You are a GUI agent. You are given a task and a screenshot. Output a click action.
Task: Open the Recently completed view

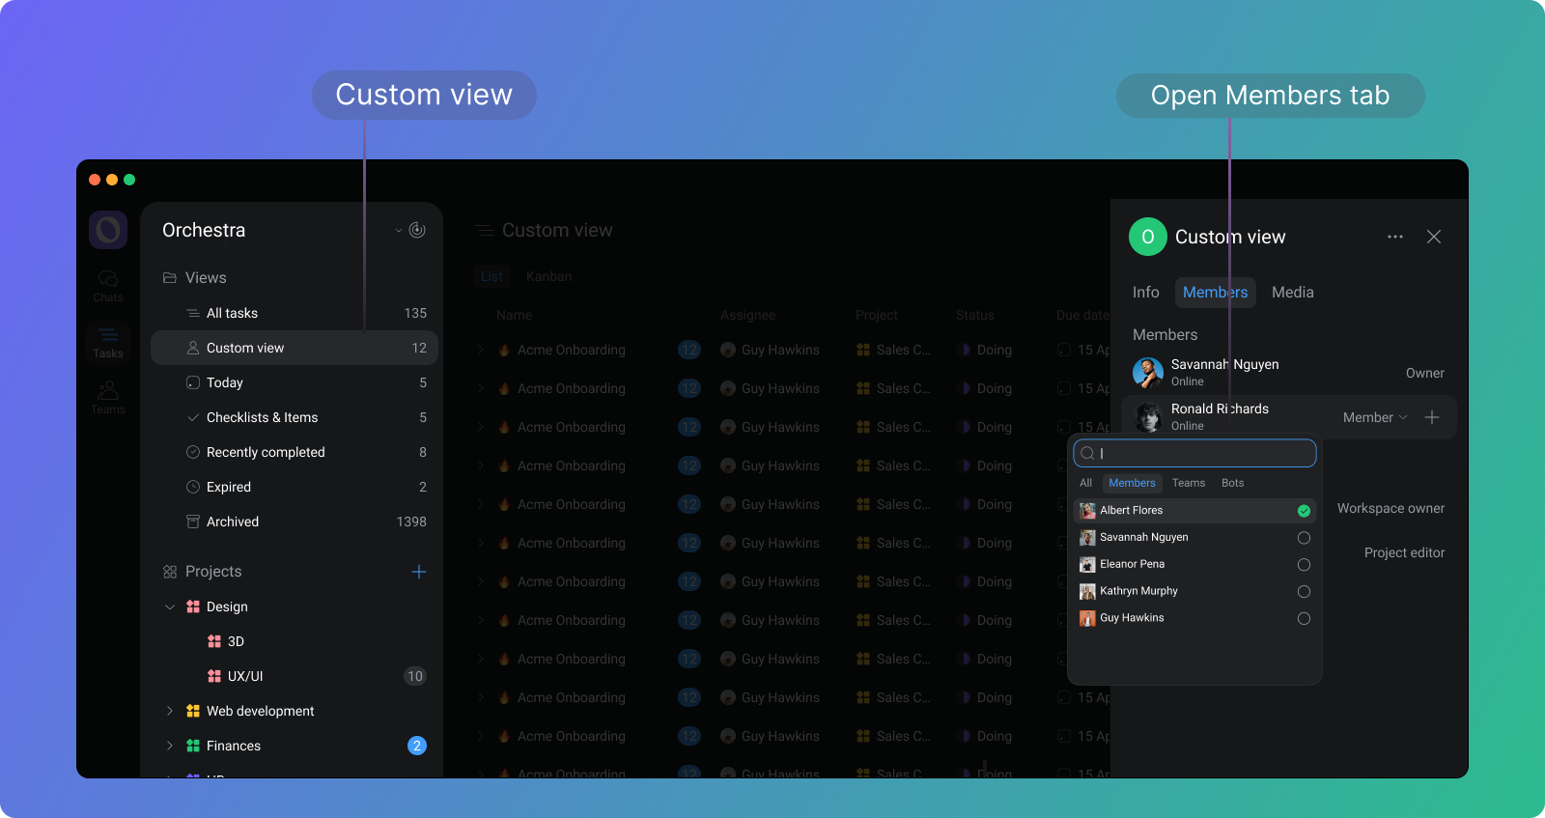(266, 452)
